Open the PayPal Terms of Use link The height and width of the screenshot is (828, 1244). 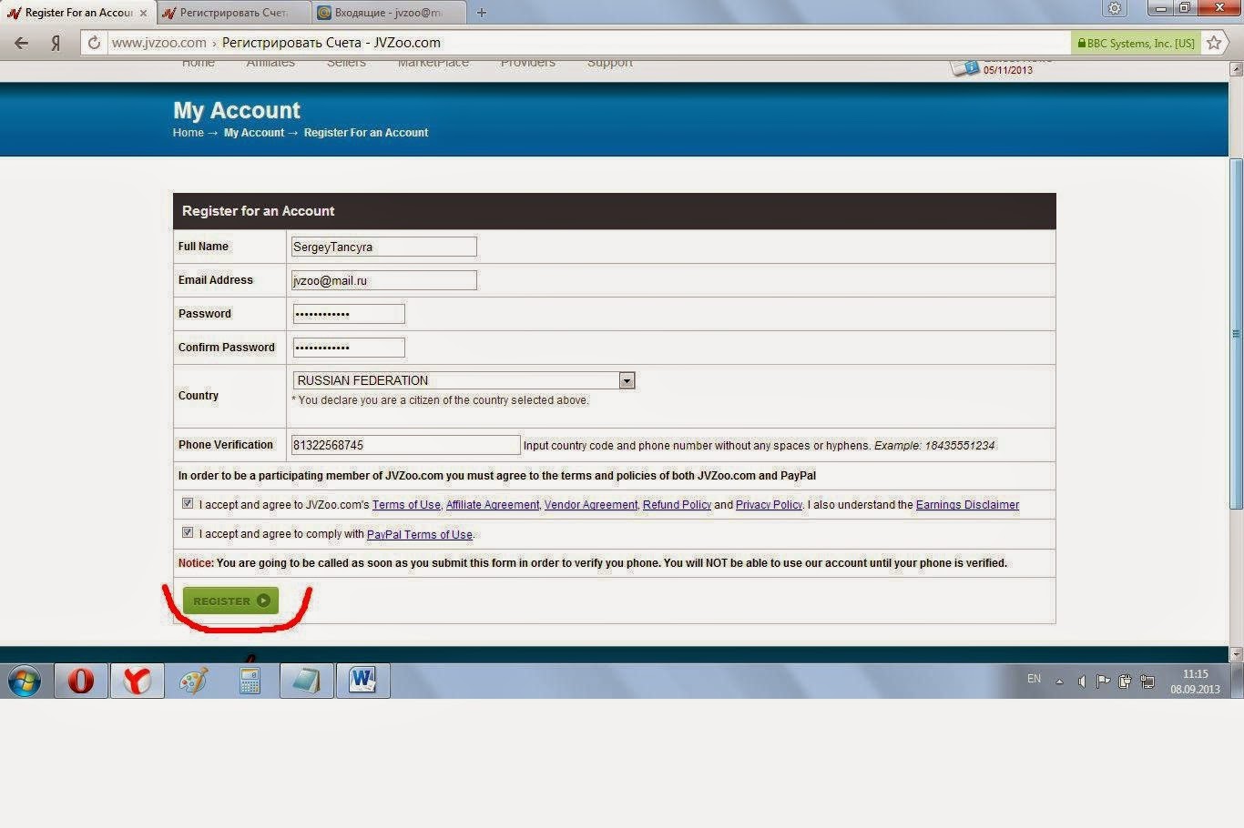(420, 535)
